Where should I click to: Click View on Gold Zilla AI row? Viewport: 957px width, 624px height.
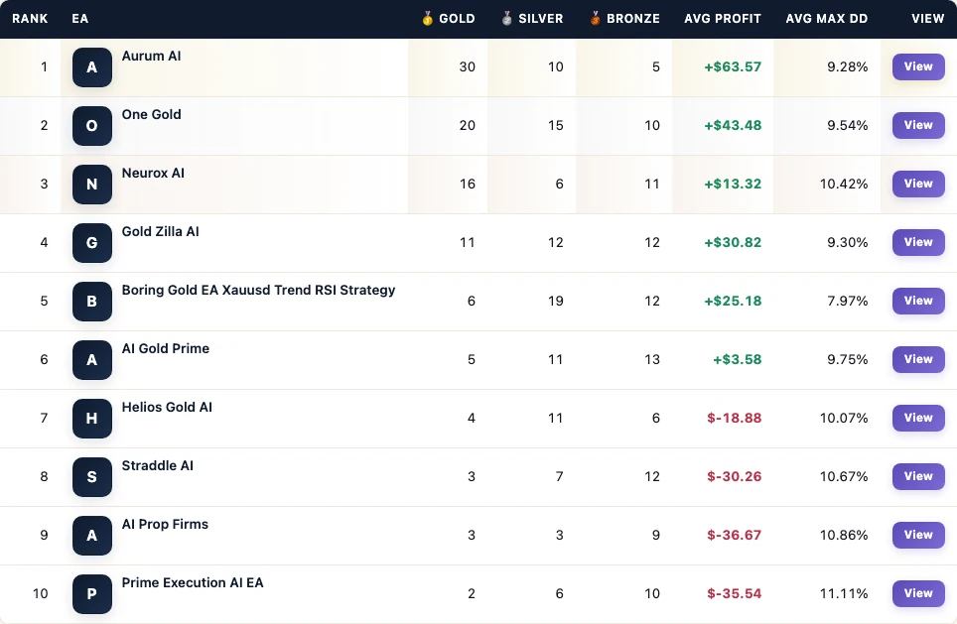pos(918,242)
